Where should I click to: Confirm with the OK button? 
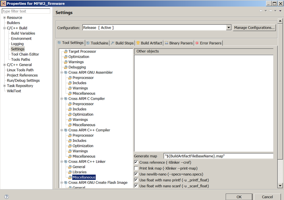click(239, 197)
